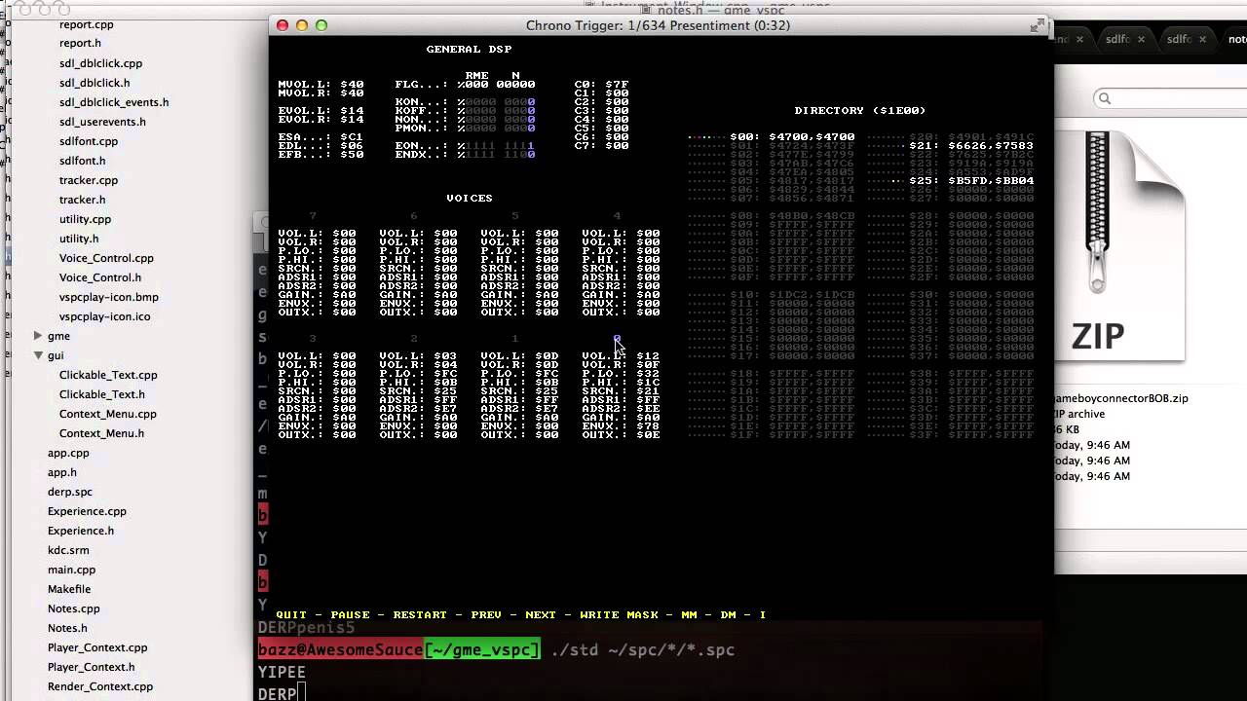Select sdlfont.cpp in the file list

coord(89,141)
